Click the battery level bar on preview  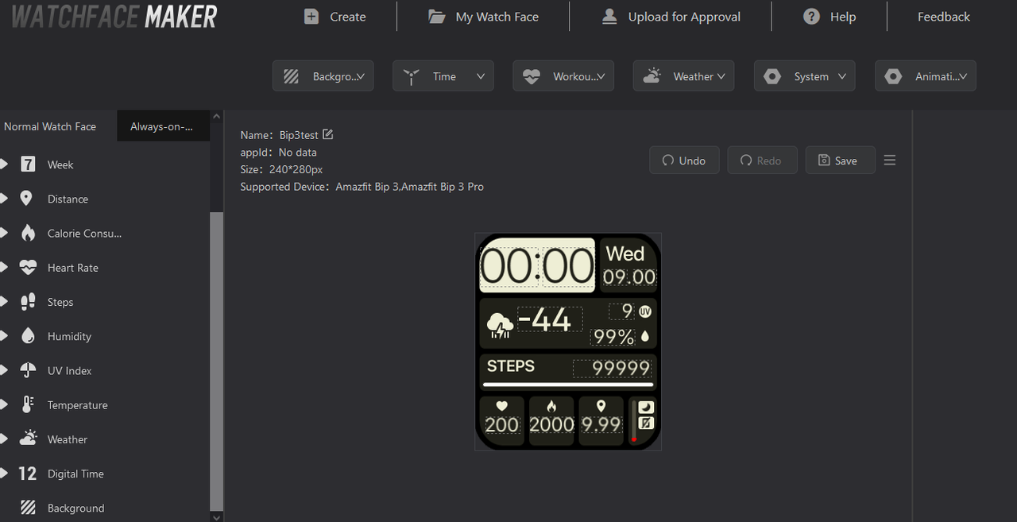coord(634,421)
